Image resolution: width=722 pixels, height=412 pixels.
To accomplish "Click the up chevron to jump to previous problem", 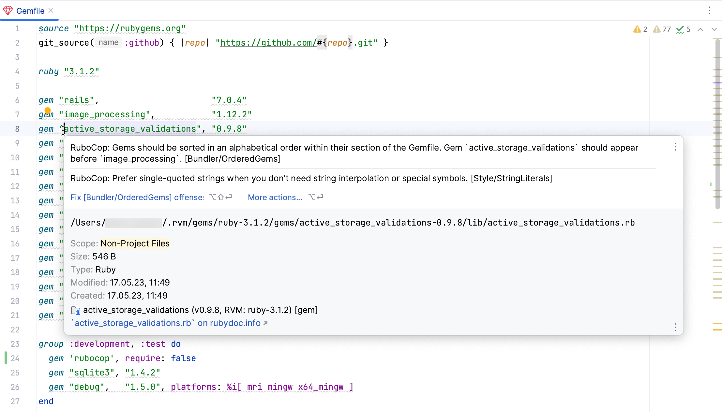I will [x=700, y=29].
